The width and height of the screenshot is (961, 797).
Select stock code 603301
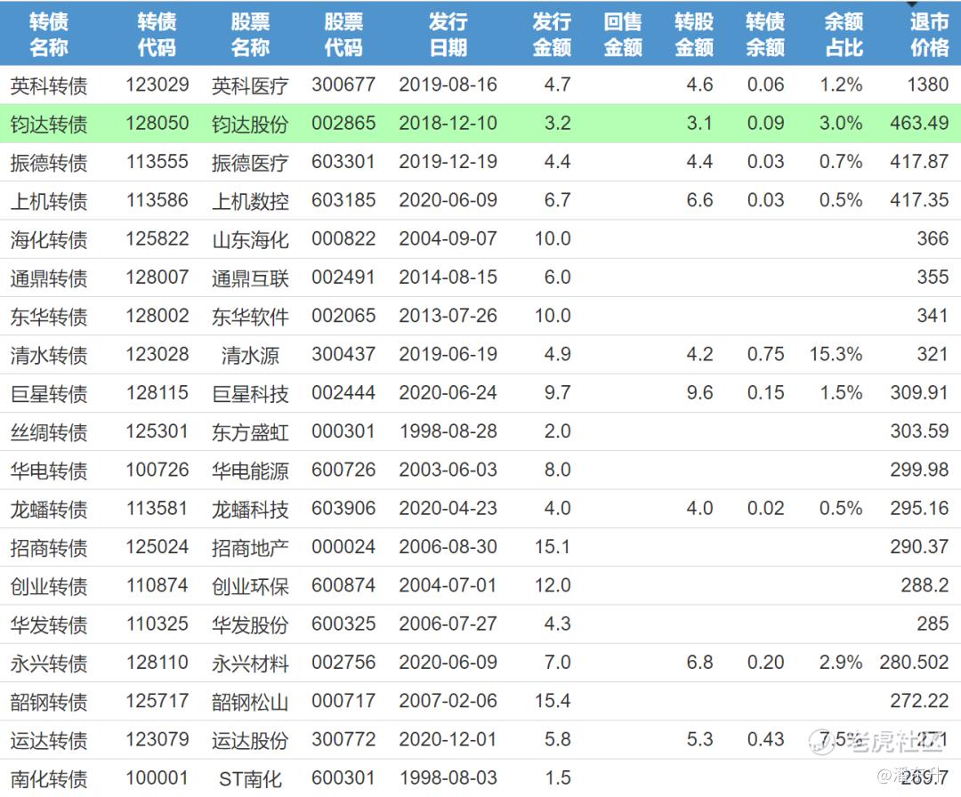click(x=343, y=162)
